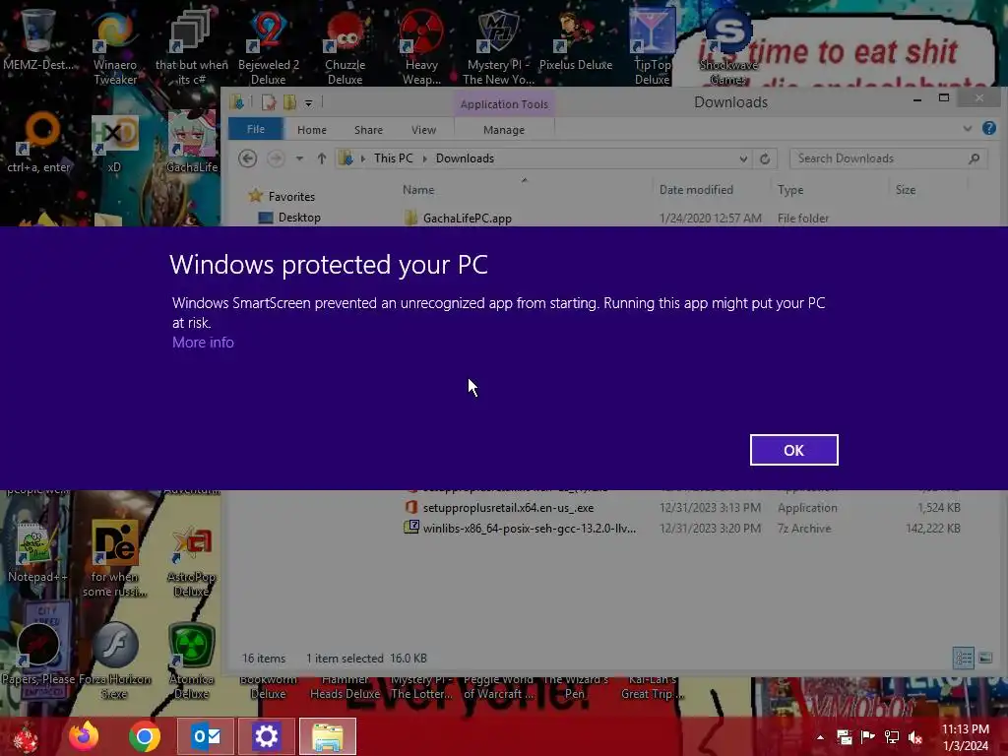The width and height of the screenshot is (1008, 756).
Task: Go forward in Explorer navigation
Action: click(x=276, y=158)
